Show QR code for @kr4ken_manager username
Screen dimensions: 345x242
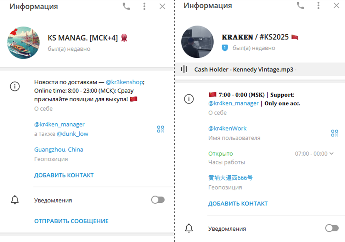[x=160, y=129]
